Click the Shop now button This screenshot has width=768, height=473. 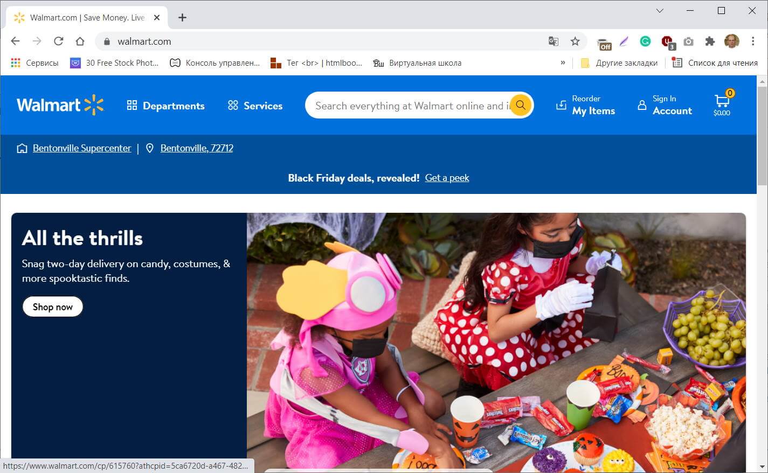(x=52, y=307)
